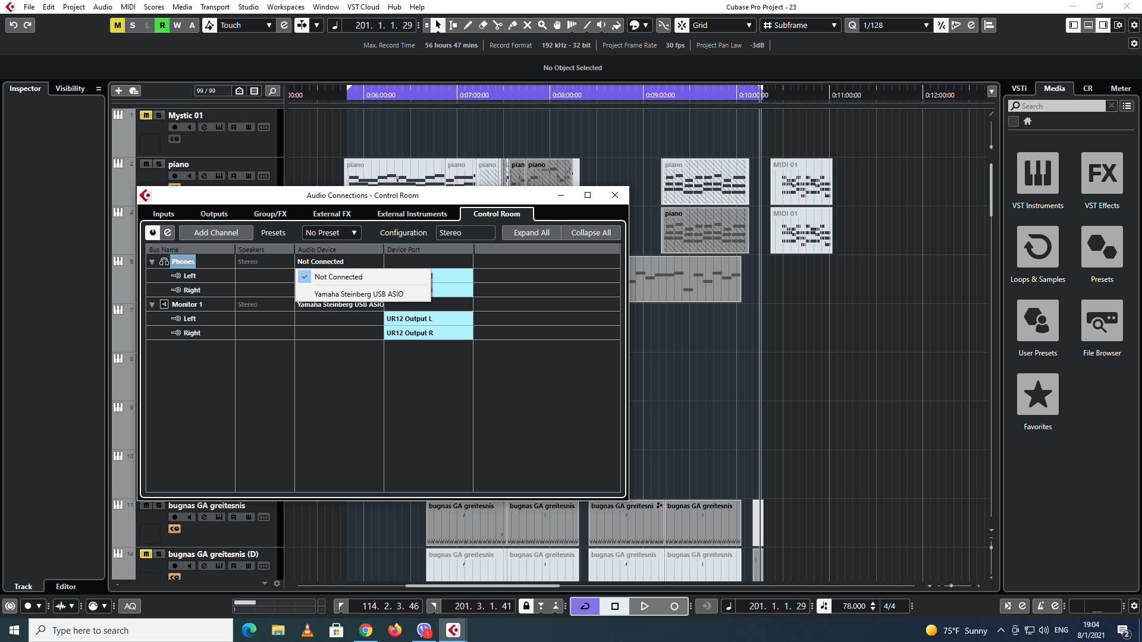Open the No Preset dropdown
This screenshot has width=1142, height=642.
tap(331, 232)
